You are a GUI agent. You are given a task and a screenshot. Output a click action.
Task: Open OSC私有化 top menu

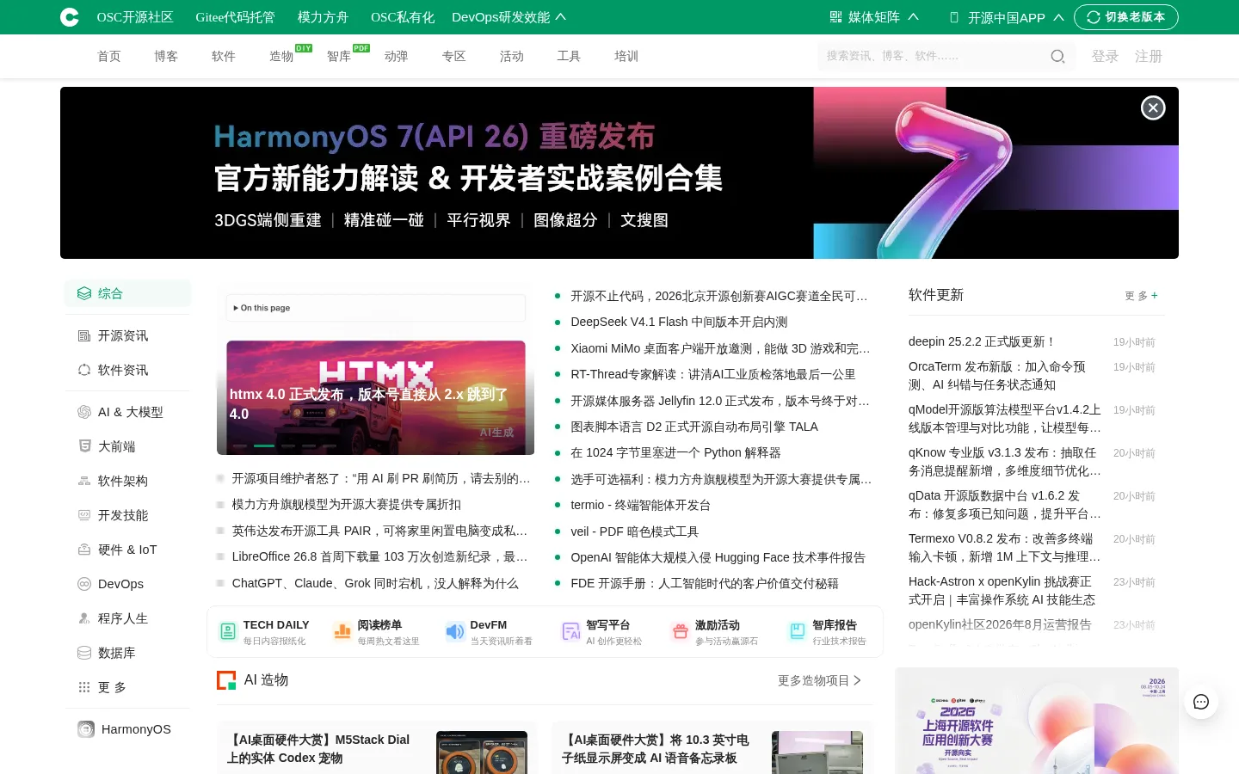(x=403, y=17)
